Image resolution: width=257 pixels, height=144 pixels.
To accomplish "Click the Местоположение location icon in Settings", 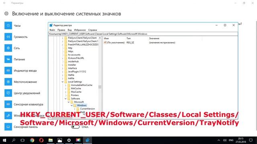I will coord(8,82).
